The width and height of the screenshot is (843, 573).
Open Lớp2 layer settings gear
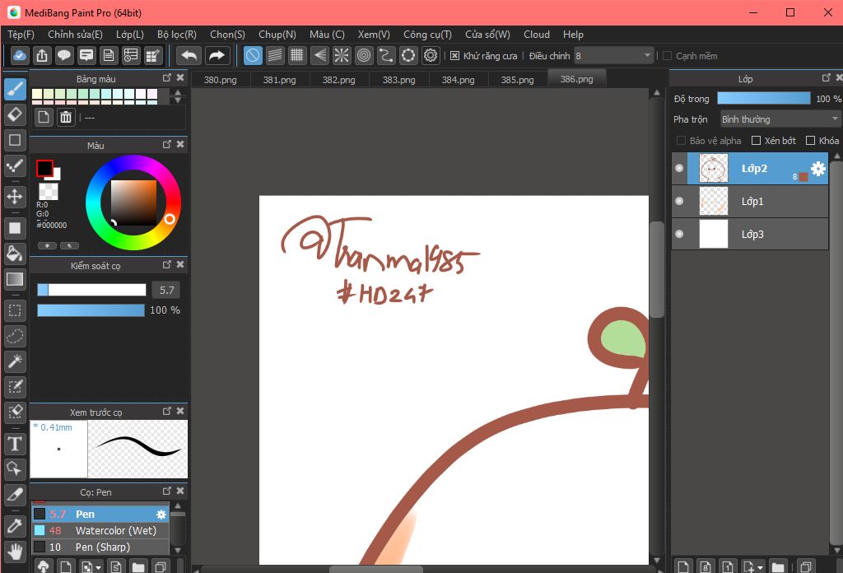click(x=817, y=169)
